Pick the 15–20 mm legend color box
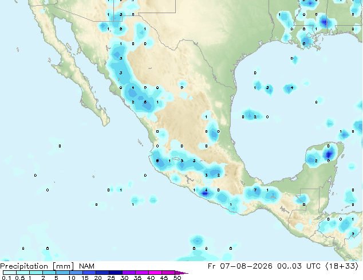 pos(89,273)
